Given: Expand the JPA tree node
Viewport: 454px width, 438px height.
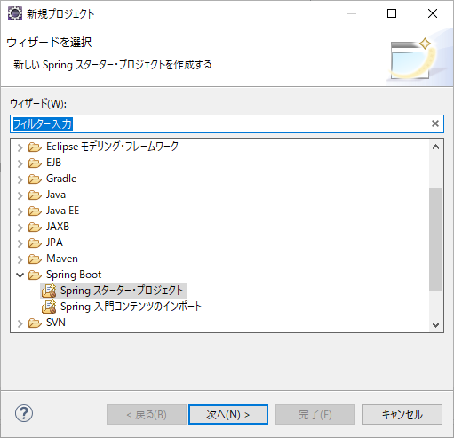Looking at the screenshot, I should (20, 243).
